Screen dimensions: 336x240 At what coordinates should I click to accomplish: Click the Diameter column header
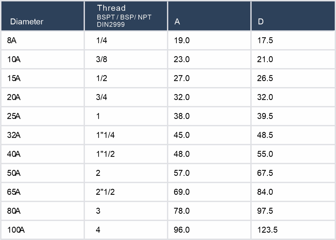click(x=27, y=22)
